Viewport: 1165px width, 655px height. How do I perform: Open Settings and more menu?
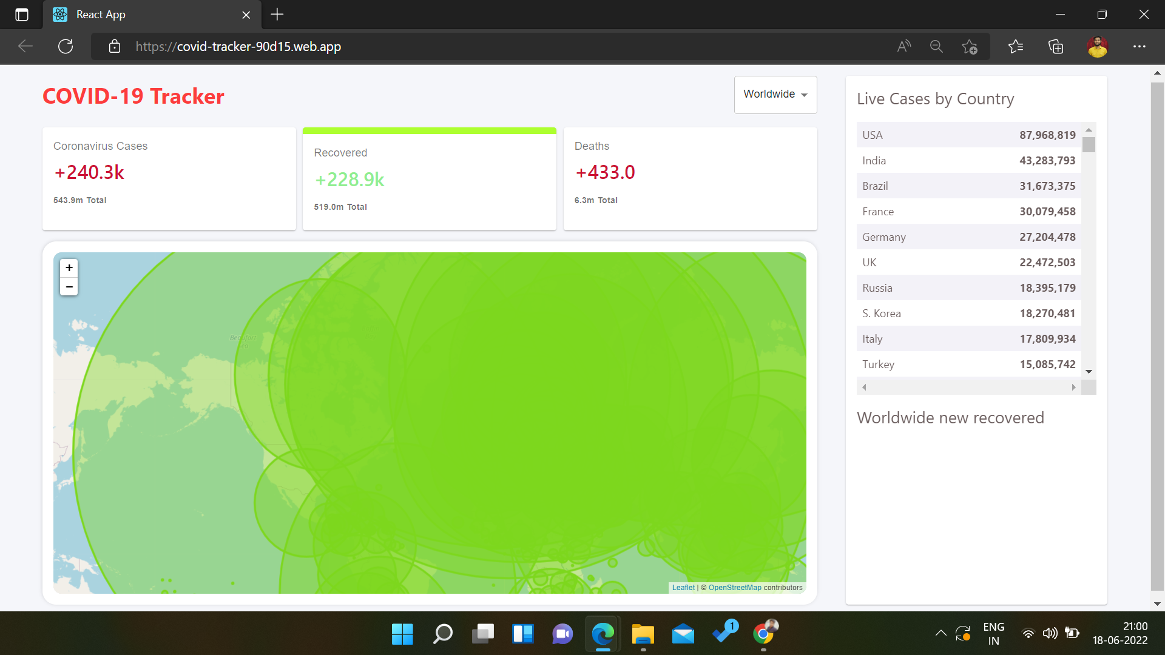[x=1140, y=47]
